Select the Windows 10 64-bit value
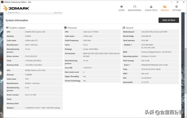The image size is (187, 118). 149,56
